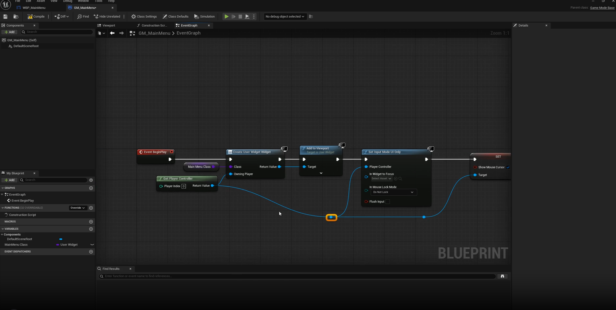Screen dimensions: 616x310
Task: Click the Save blueprint icon
Action: tap(5, 17)
